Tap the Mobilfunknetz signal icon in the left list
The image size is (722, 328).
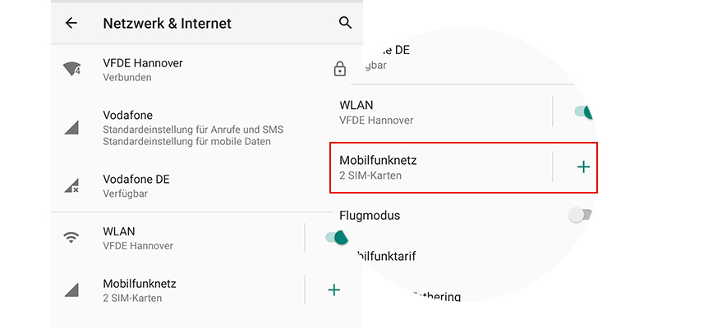[x=72, y=289]
